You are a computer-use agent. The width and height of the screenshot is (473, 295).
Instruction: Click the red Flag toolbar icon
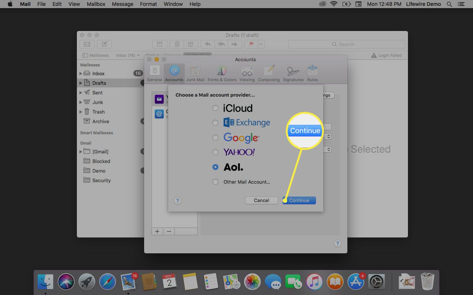click(x=251, y=44)
